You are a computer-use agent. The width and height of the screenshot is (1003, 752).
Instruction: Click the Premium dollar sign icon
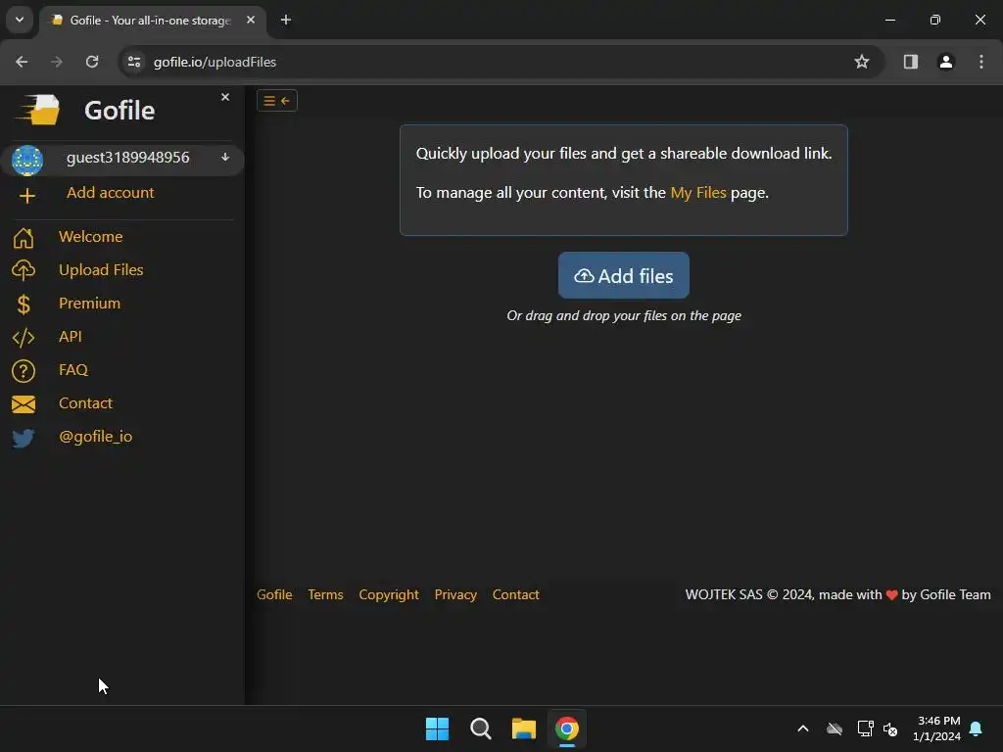[24, 305]
